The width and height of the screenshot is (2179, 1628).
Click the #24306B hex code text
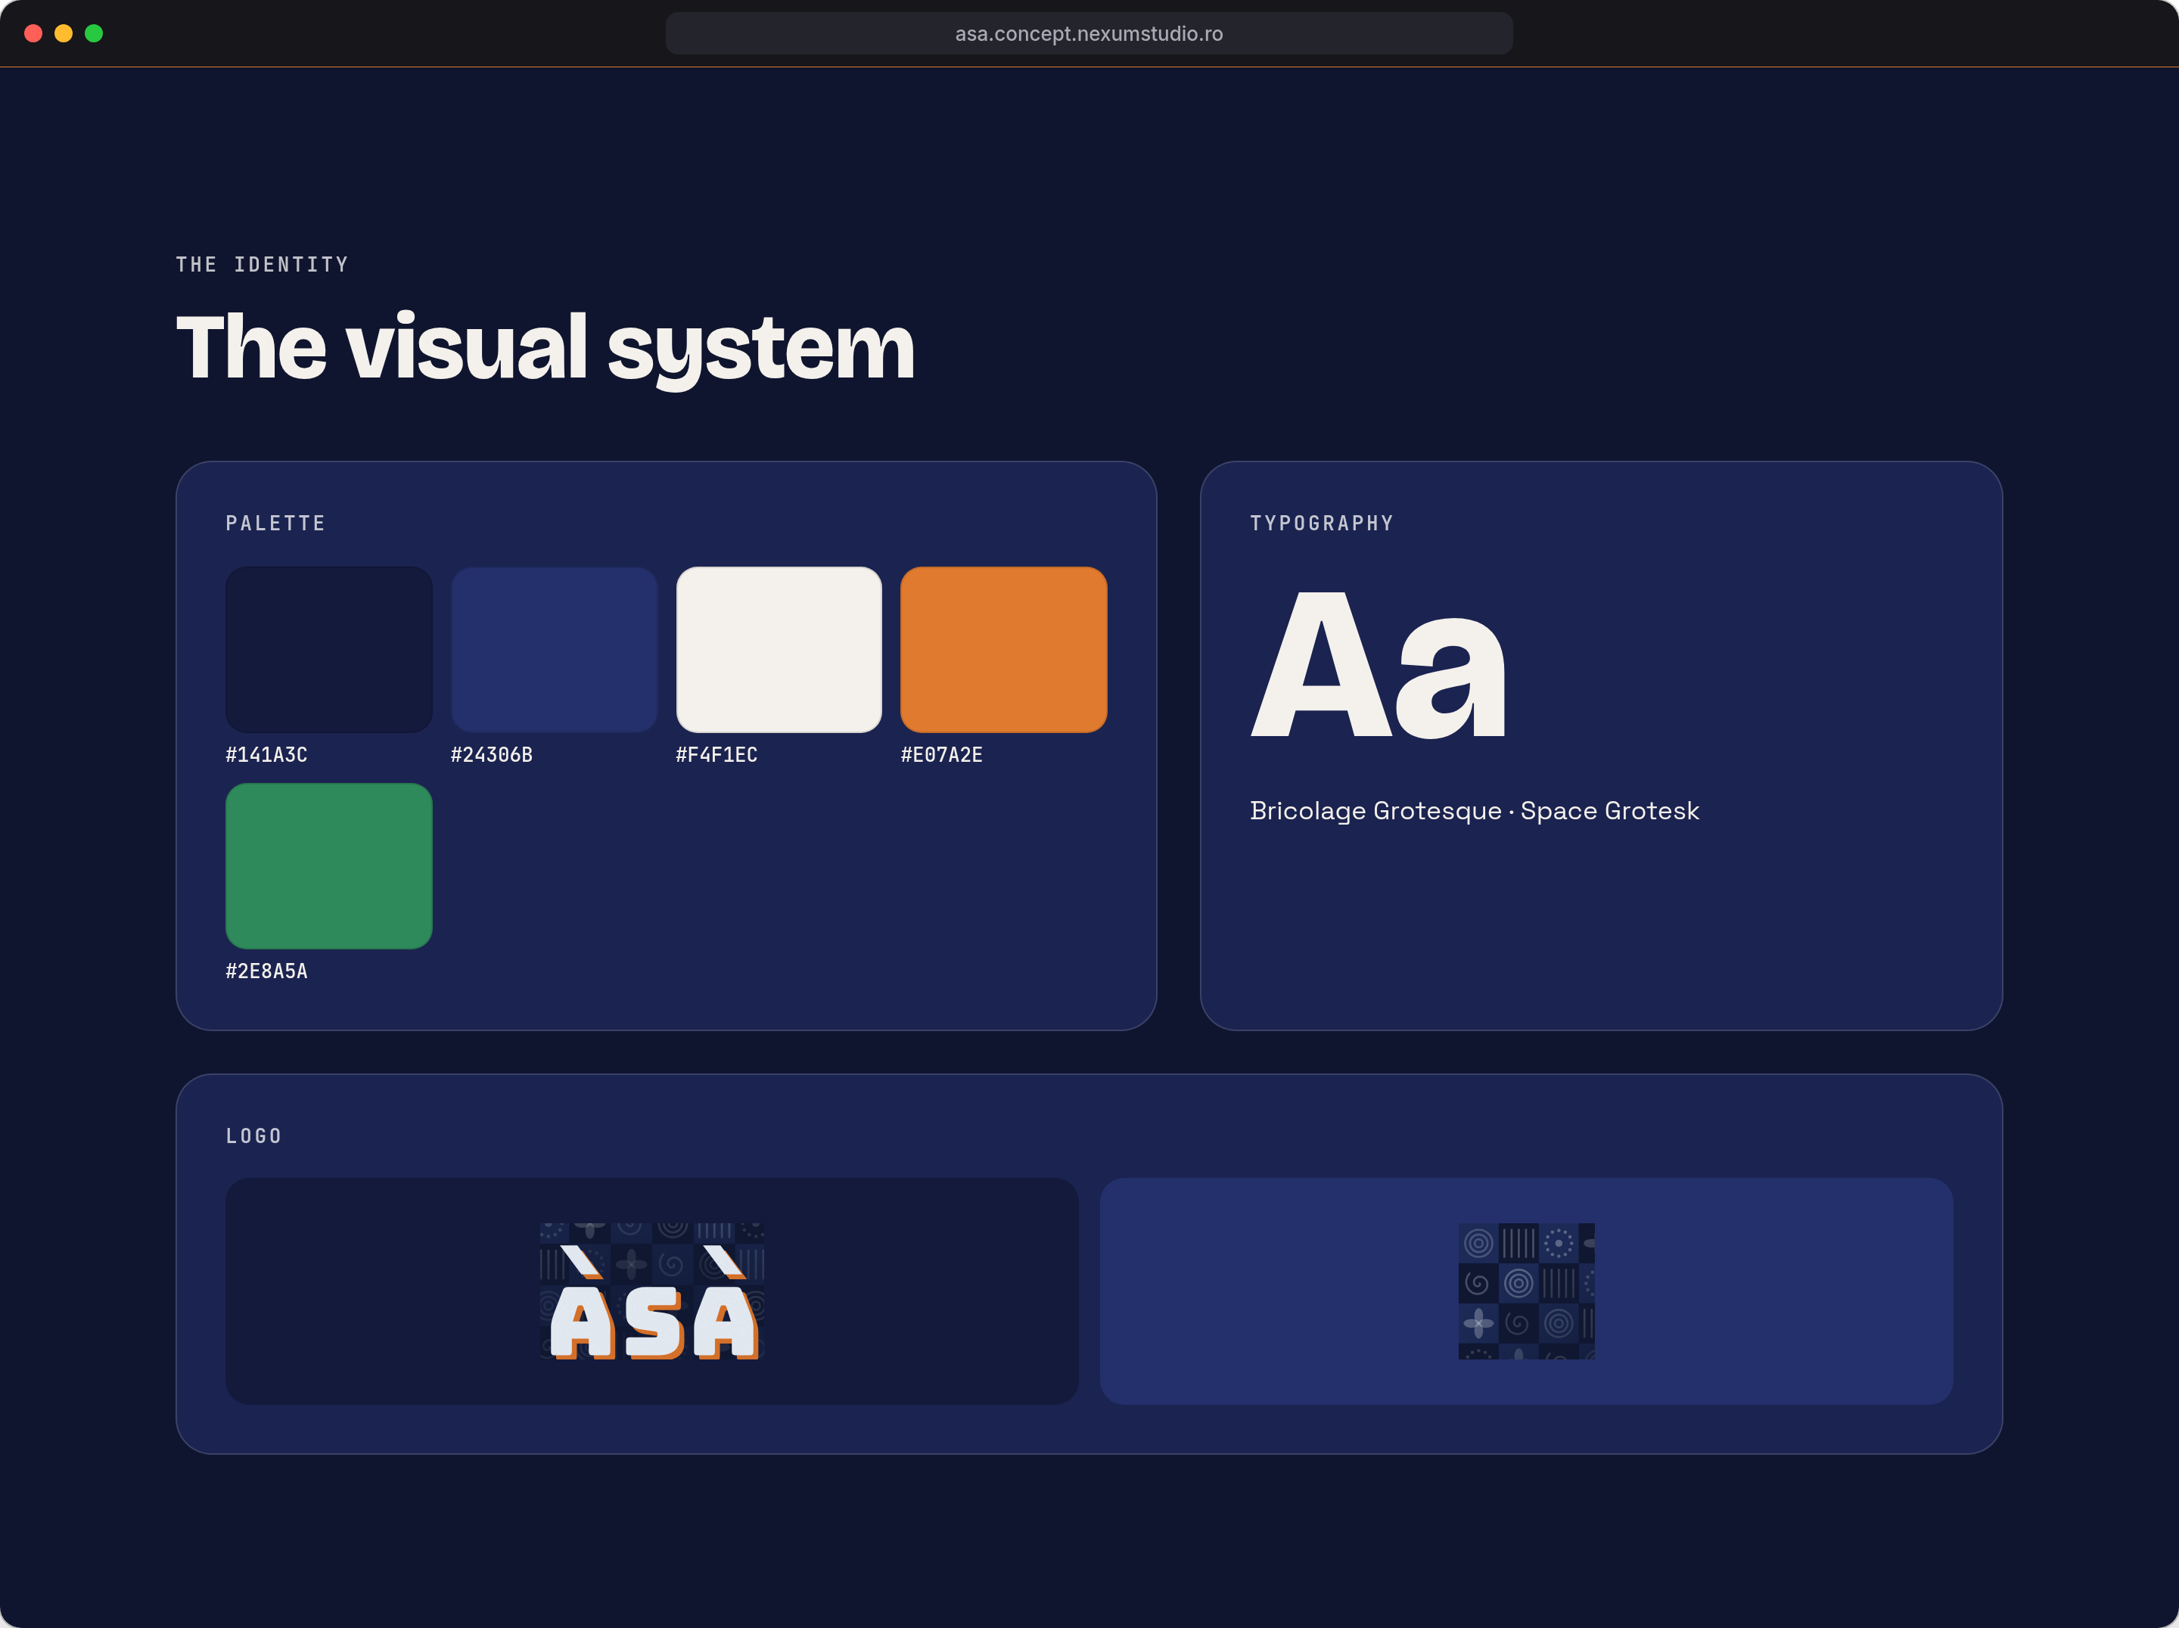[x=492, y=754]
